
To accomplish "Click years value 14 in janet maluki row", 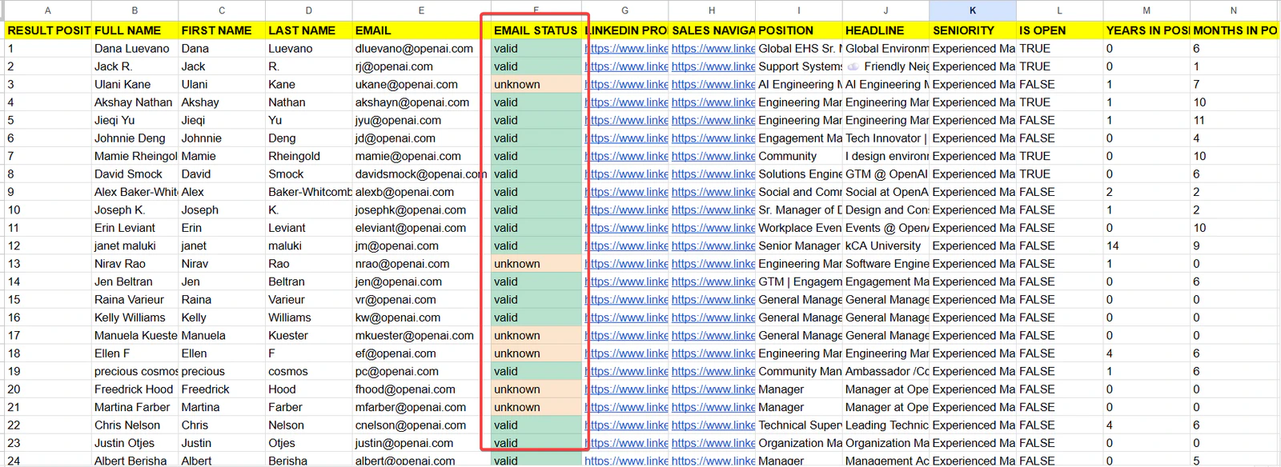I will point(1146,246).
